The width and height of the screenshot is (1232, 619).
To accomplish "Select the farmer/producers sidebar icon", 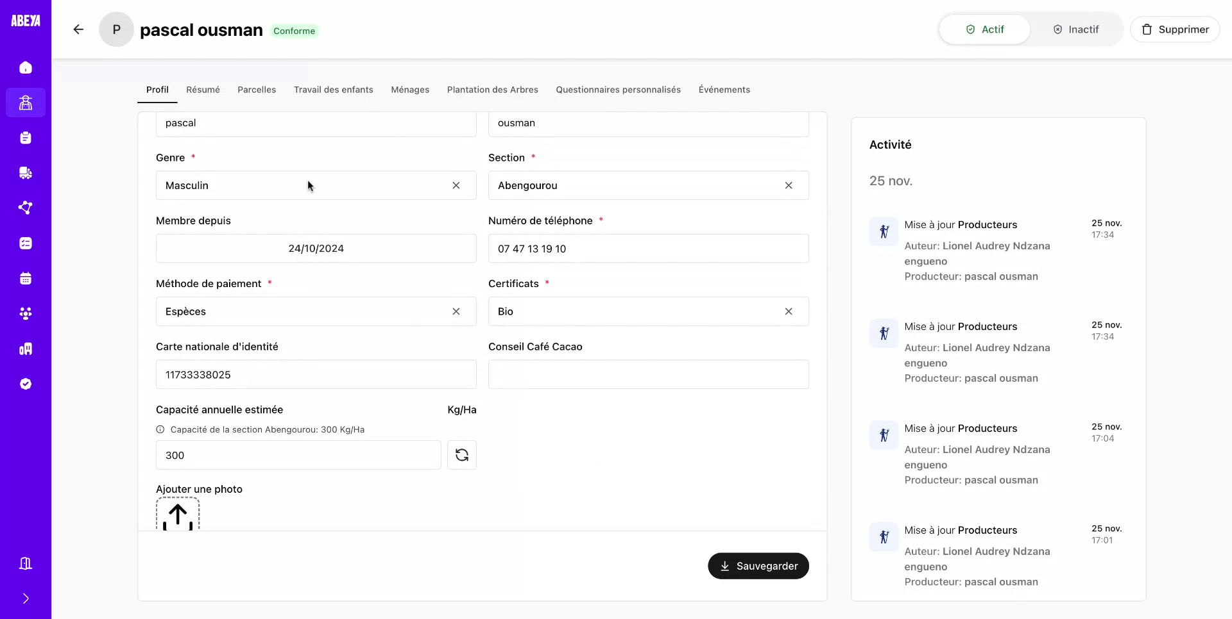I will 26,103.
